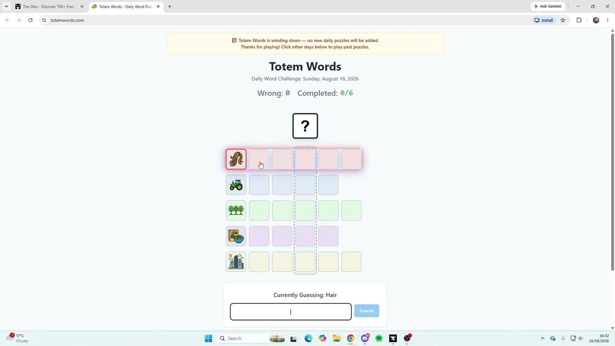Click the Daily Word Challenge date text

point(305,79)
